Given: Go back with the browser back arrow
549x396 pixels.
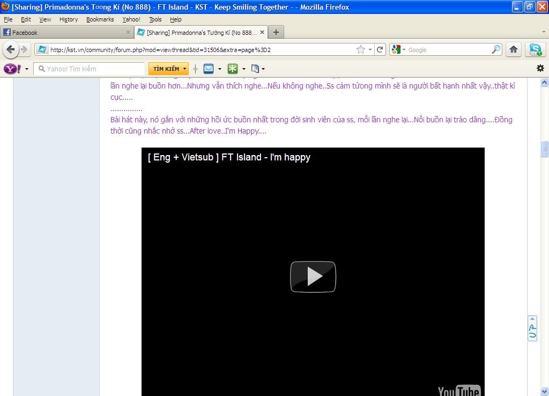Looking at the screenshot, I should pyautogui.click(x=11, y=49).
